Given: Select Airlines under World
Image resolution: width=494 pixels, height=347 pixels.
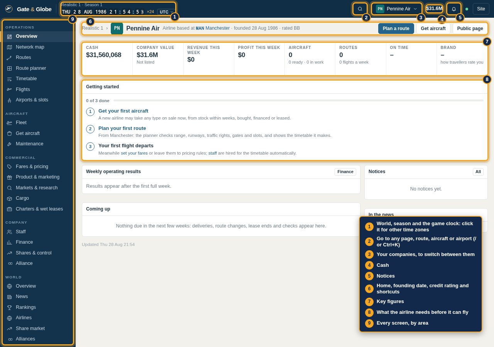Looking at the screenshot, I should (37, 318).
